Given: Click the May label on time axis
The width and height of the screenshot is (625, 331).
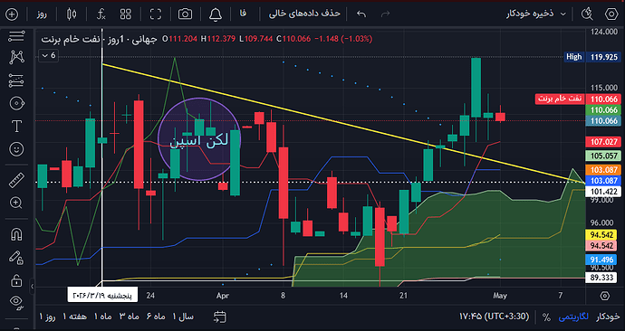Looking at the screenshot, I should click(x=500, y=296).
